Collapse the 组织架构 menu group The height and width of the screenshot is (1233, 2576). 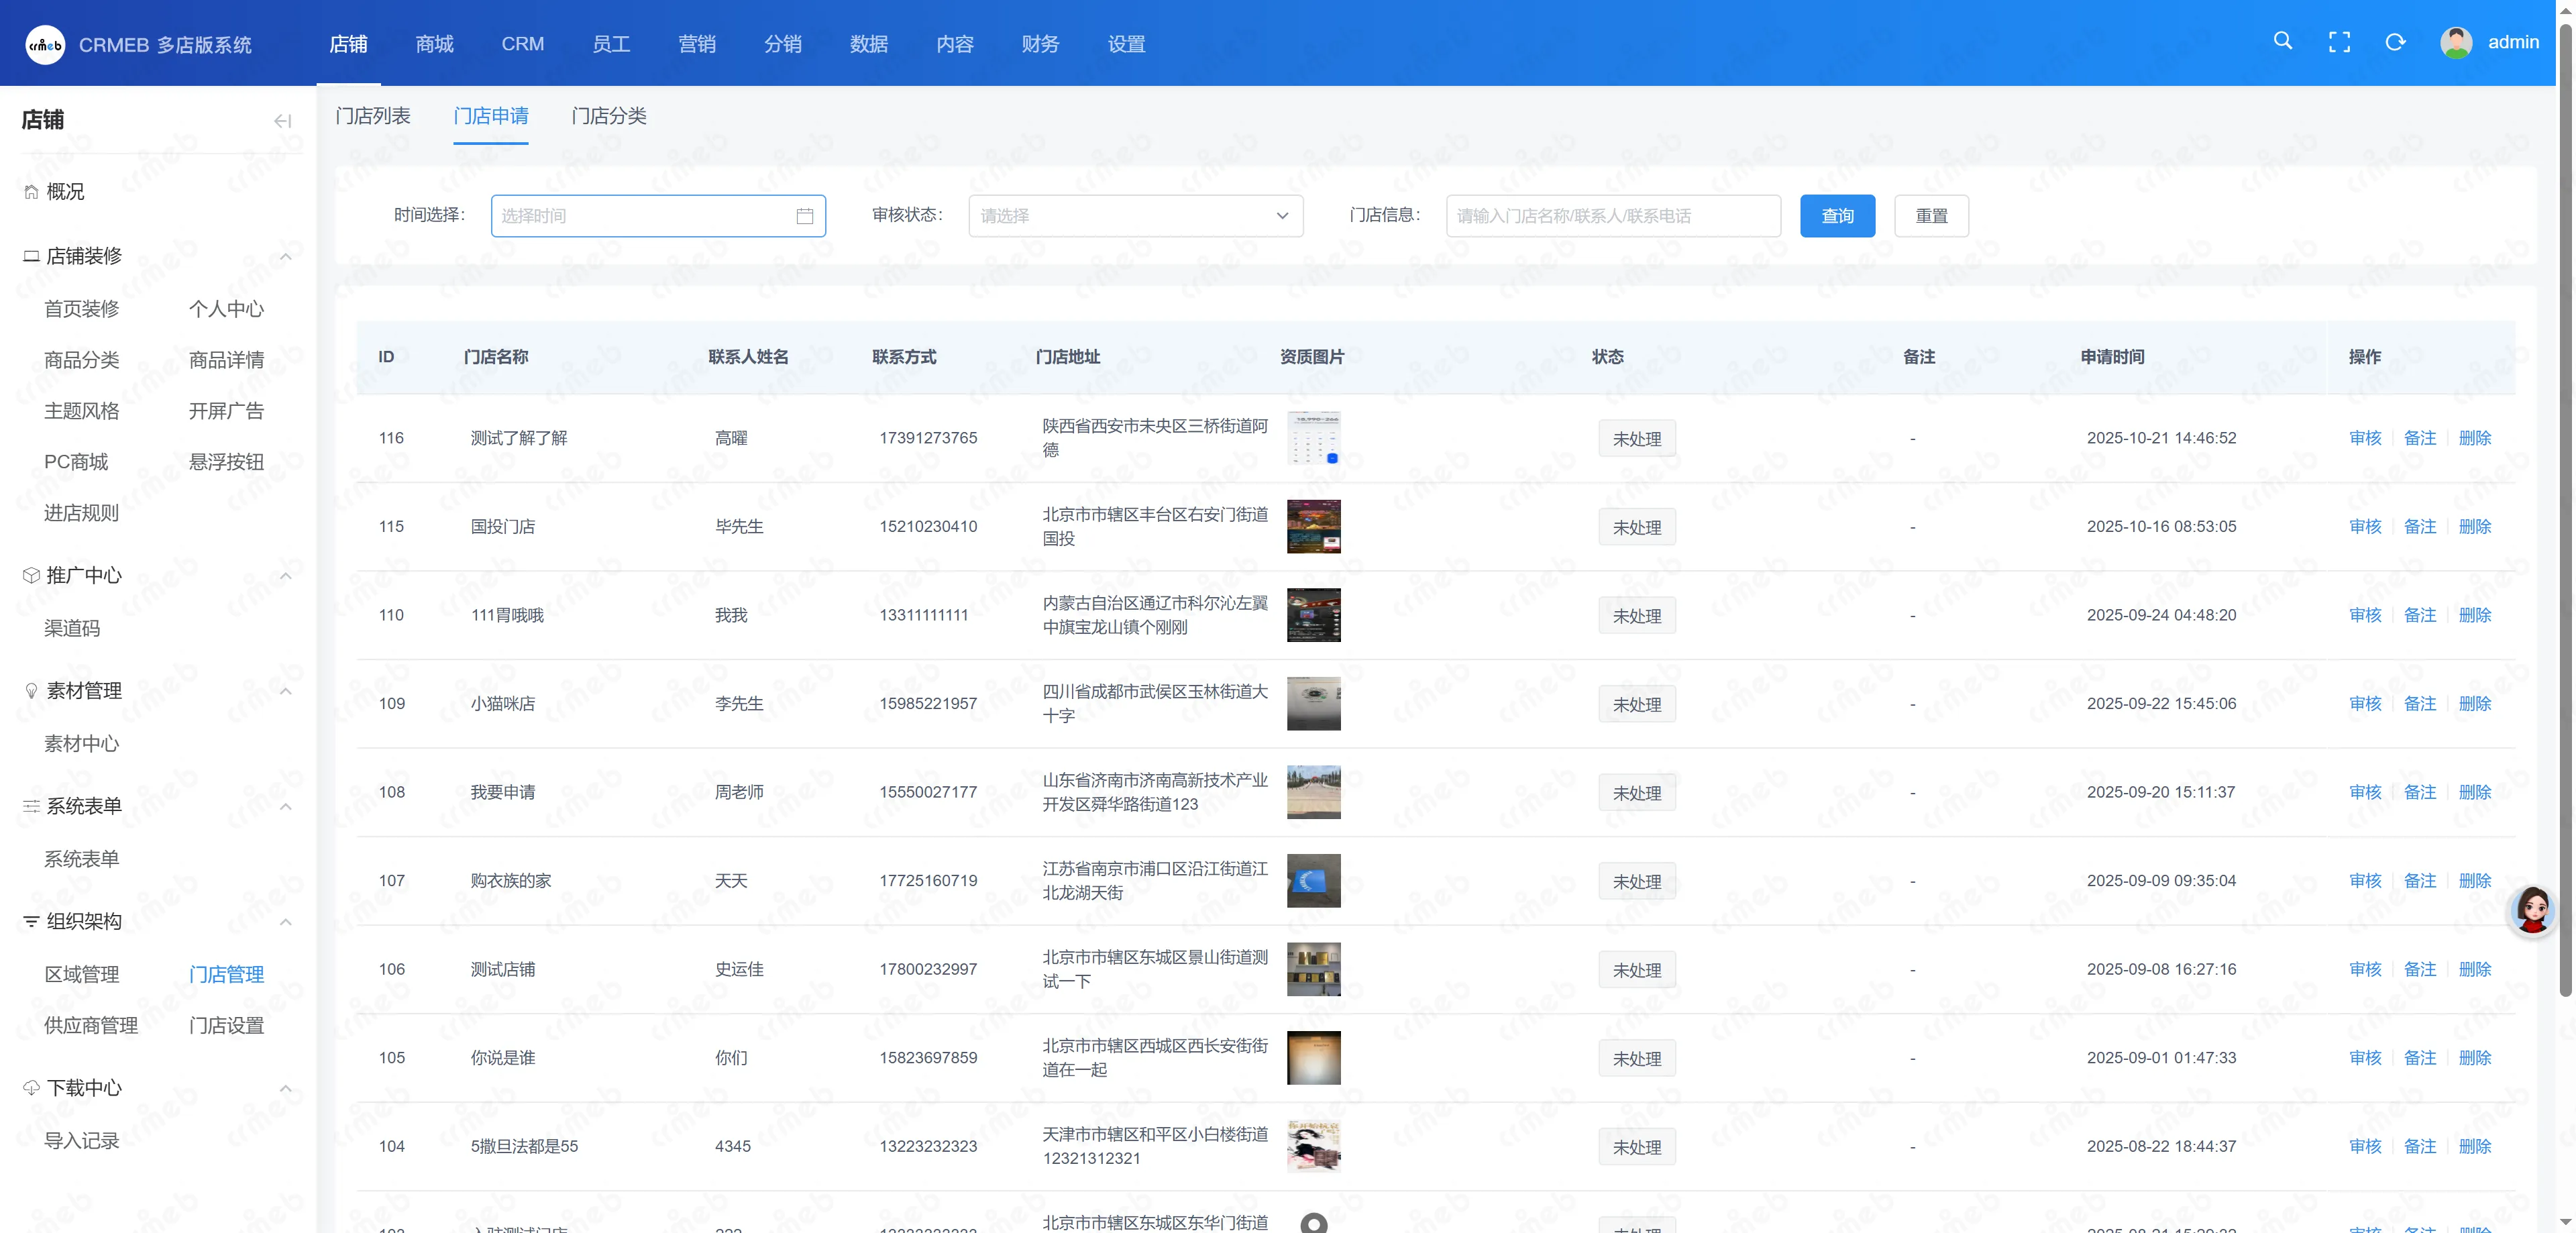[285, 922]
